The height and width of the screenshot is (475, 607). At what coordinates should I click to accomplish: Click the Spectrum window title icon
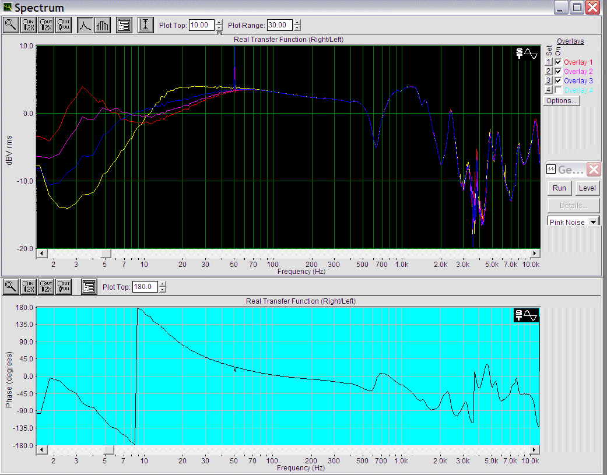point(8,7)
